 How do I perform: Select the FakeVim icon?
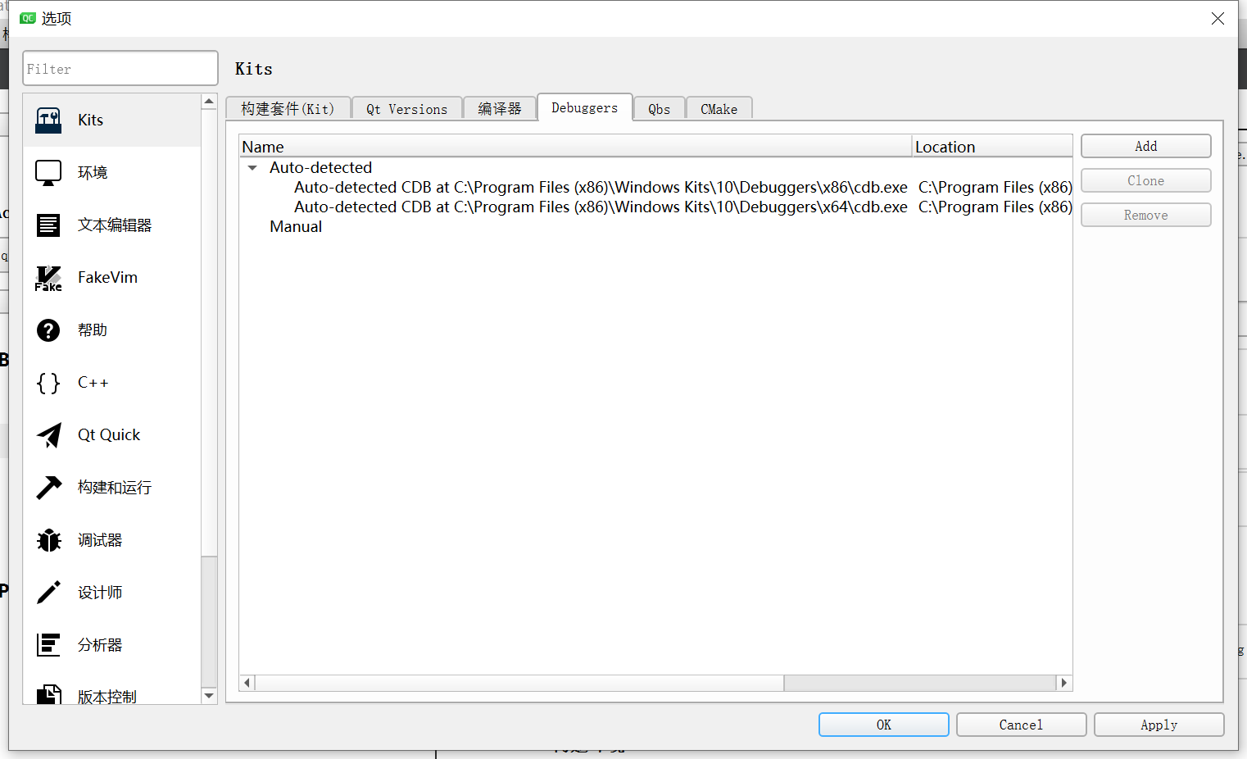tap(48, 278)
